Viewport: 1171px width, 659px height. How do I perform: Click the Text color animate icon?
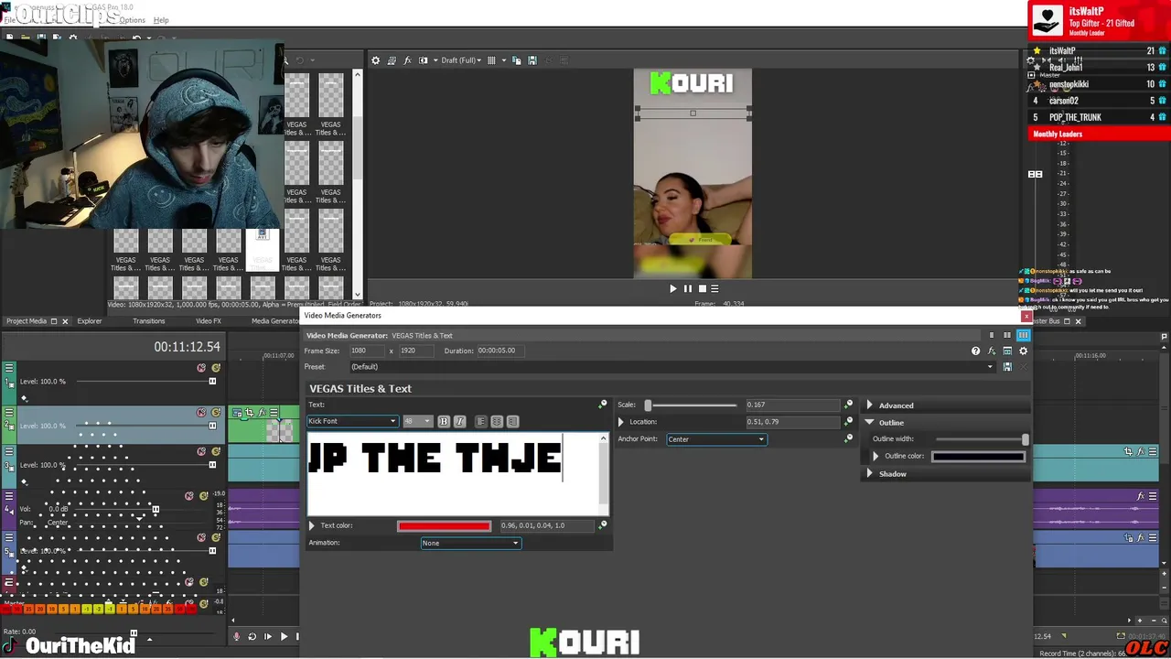click(x=602, y=525)
